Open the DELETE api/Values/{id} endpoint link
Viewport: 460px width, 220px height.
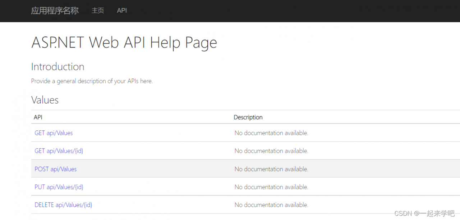[63, 205]
